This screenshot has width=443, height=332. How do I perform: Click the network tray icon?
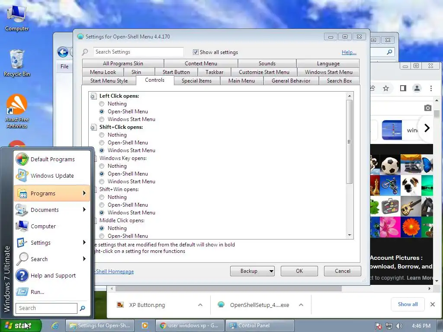pyautogui.click(x=389, y=326)
